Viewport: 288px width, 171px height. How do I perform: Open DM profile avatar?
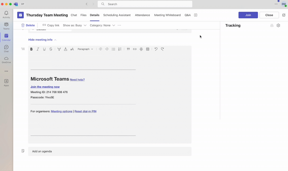[x=284, y=4]
